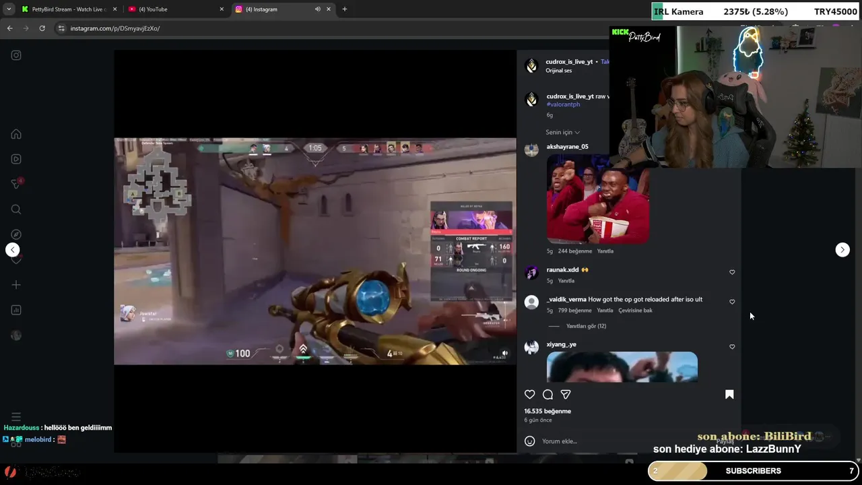Reply to _vaidik_verma's comment
The image size is (862, 485).
605,311
